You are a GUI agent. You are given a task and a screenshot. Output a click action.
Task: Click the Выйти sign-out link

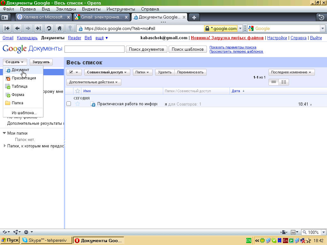(x=316, y=38)
